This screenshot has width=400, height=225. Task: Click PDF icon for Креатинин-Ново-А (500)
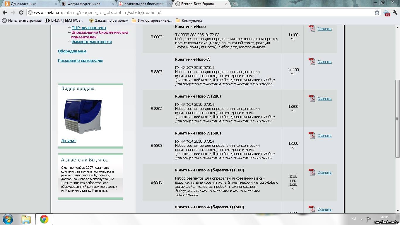(x=312, y=135)
